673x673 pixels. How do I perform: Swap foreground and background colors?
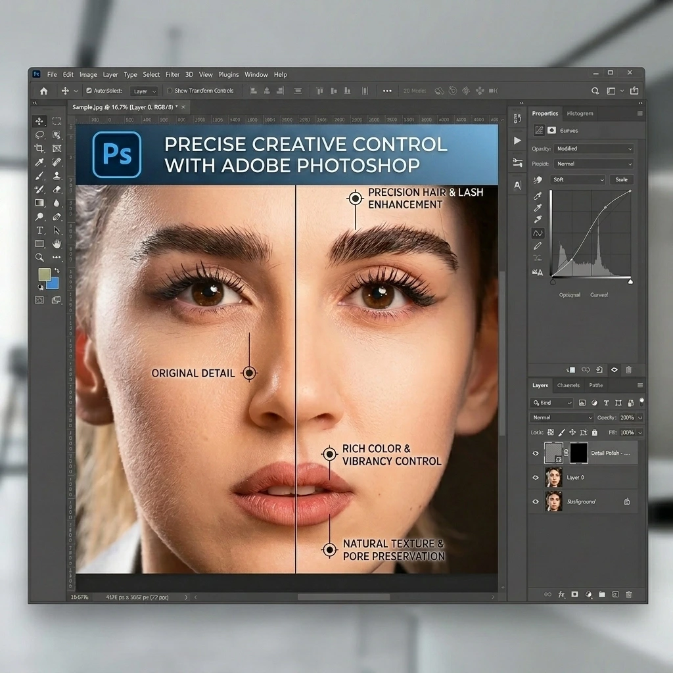coord(57,271)
